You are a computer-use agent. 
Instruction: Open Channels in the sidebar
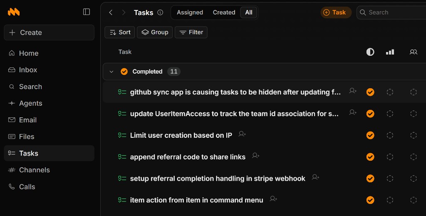(x=49, y=170)
